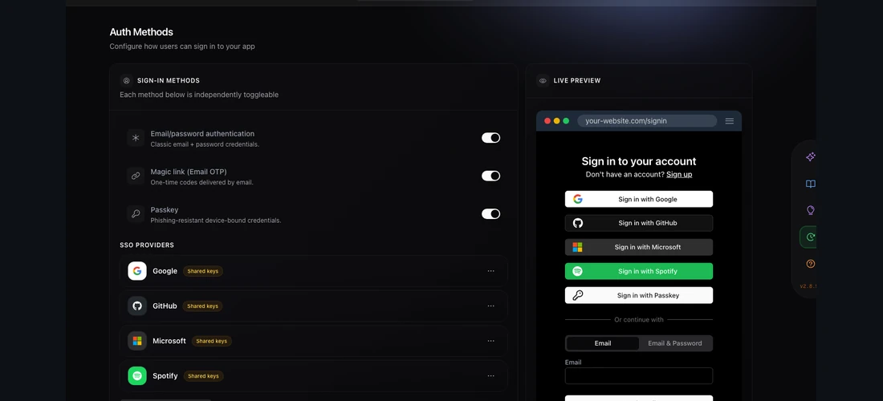
Task: Click the Shared keys badge next to Google
Action: [x=203, y=271]
